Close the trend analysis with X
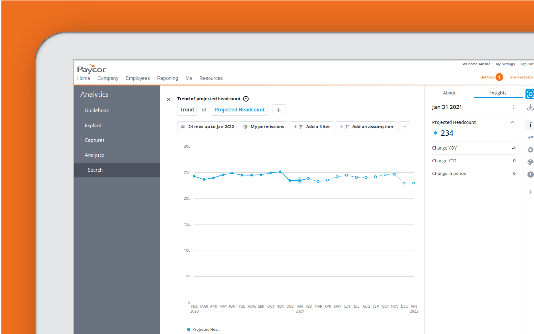This screenshot has width=534, height=334. (168, 99)
